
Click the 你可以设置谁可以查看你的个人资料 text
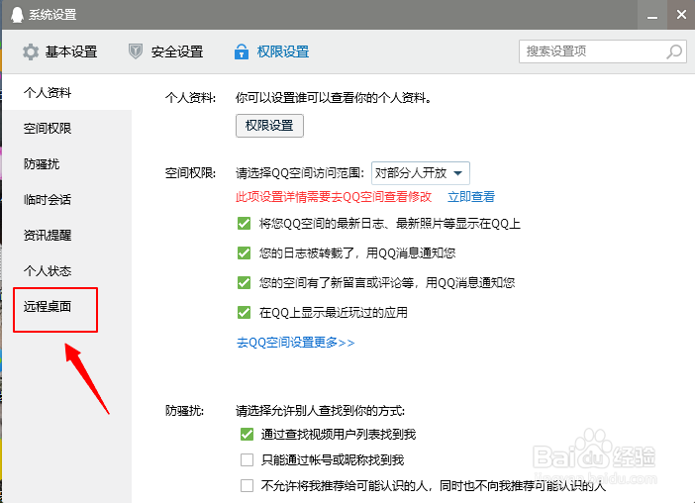point(334,97)
